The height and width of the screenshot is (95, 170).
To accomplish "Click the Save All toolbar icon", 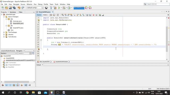I will [x=14, y=8].
